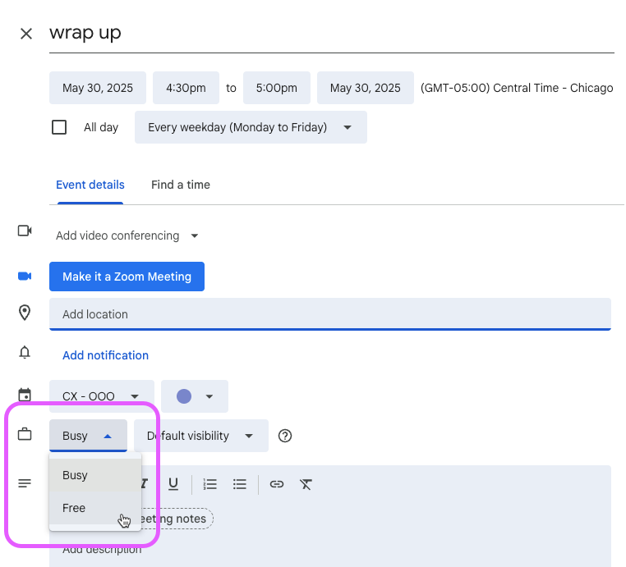Insert a link in description
This screenshot has width=626, height=567.
[277, 484]
